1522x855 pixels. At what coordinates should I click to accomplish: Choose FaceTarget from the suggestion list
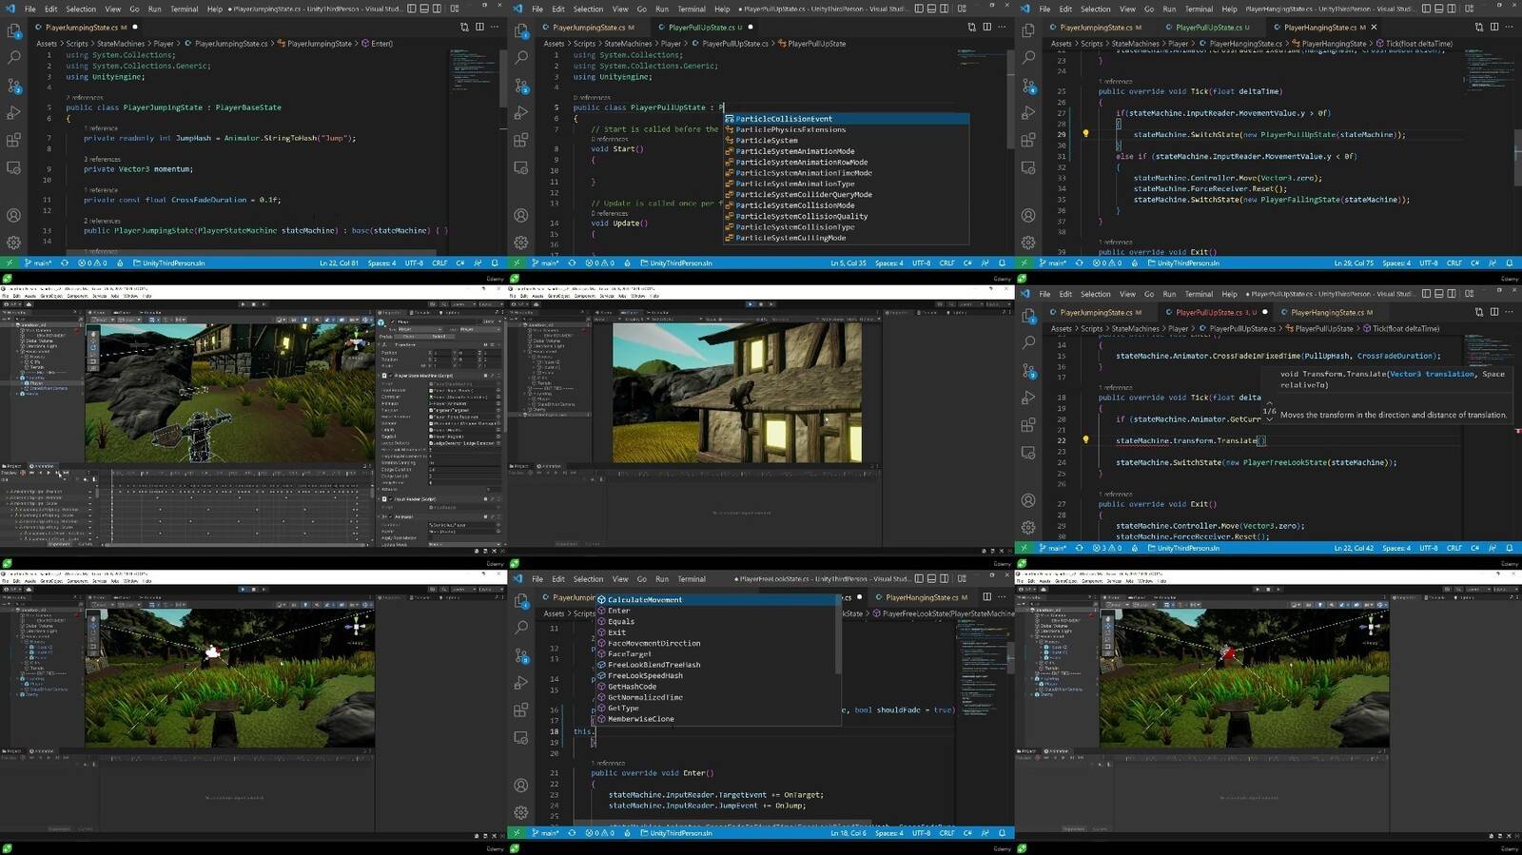[629, 654]
